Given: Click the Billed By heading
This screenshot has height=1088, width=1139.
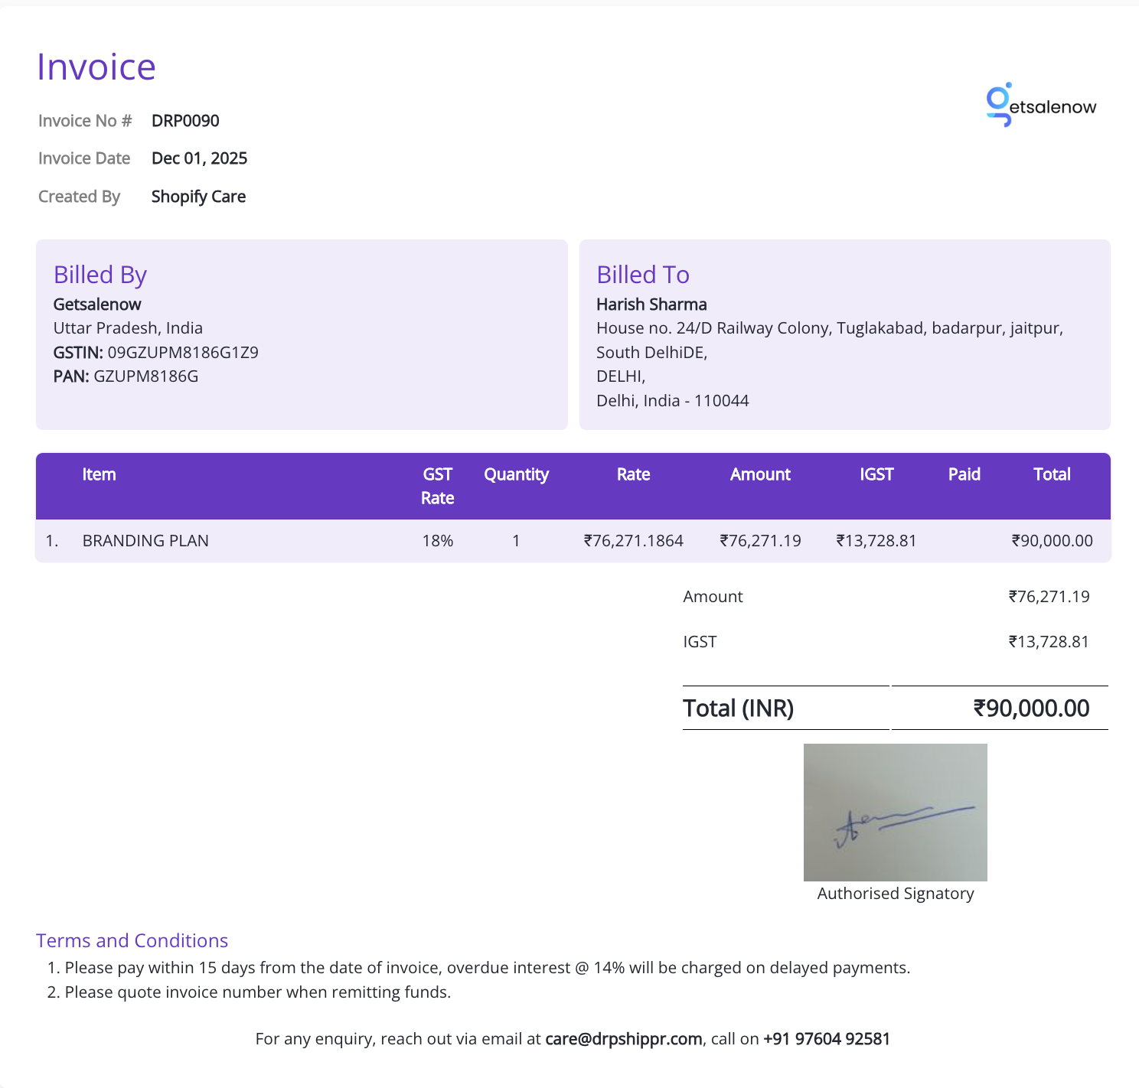Looking at the screenshot, I should [x=100, y=275].
